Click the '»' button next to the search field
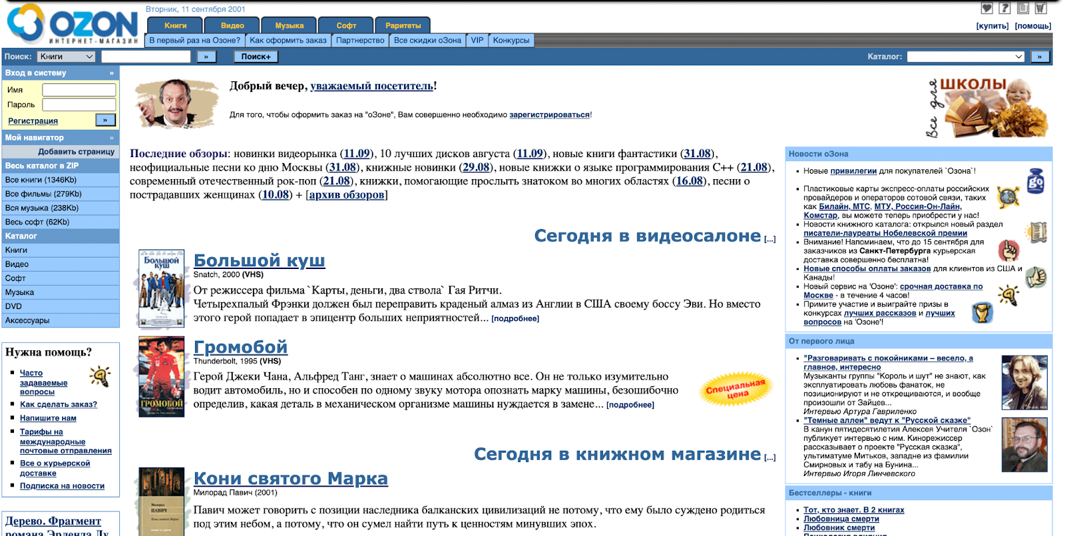The width and height of the screenshot is (1065, 536). (x=206, y=57)
